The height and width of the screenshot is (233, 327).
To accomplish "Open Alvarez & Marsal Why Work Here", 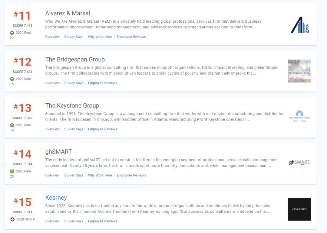I will pos(100,37).
